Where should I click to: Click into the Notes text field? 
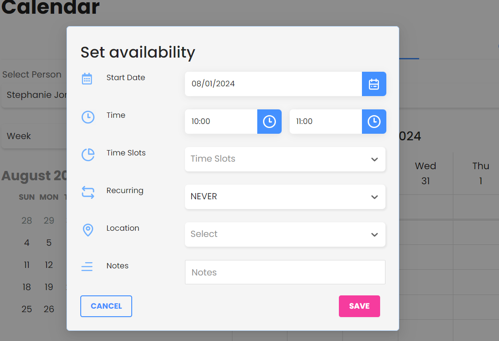pyautogui.click(x=285, y=272)
